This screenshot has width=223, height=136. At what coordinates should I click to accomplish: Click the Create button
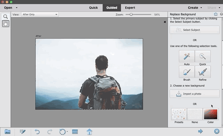193,8
